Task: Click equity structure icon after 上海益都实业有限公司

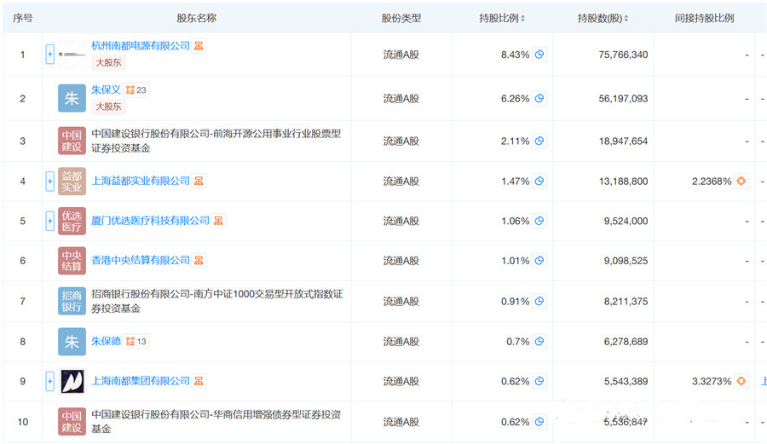Action: click(x=199, y=181)
